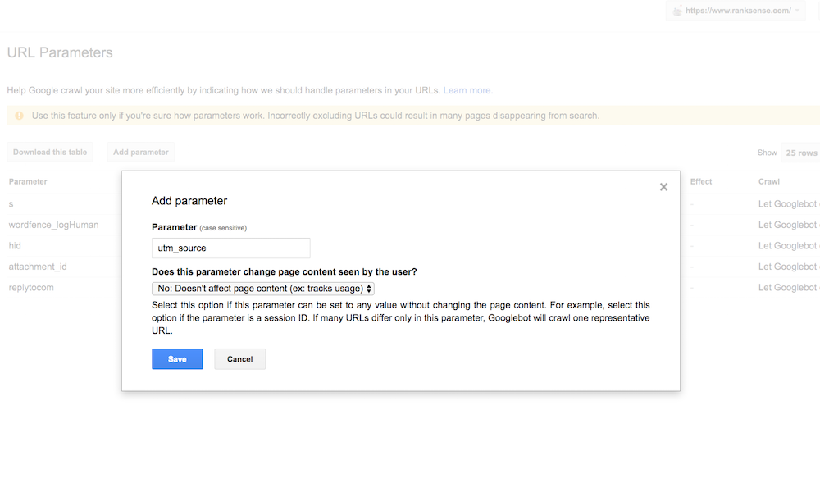Screen dimensions: 820x483
Task: Click the Parameter column header
Action: [28, 181]
